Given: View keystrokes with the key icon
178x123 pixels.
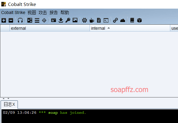Looking at the screenshot, I should (68, 20).
